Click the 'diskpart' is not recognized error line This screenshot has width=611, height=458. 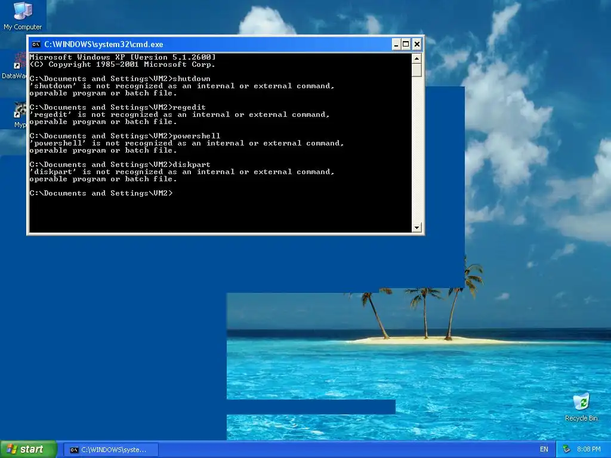click(x=182, y=172)
